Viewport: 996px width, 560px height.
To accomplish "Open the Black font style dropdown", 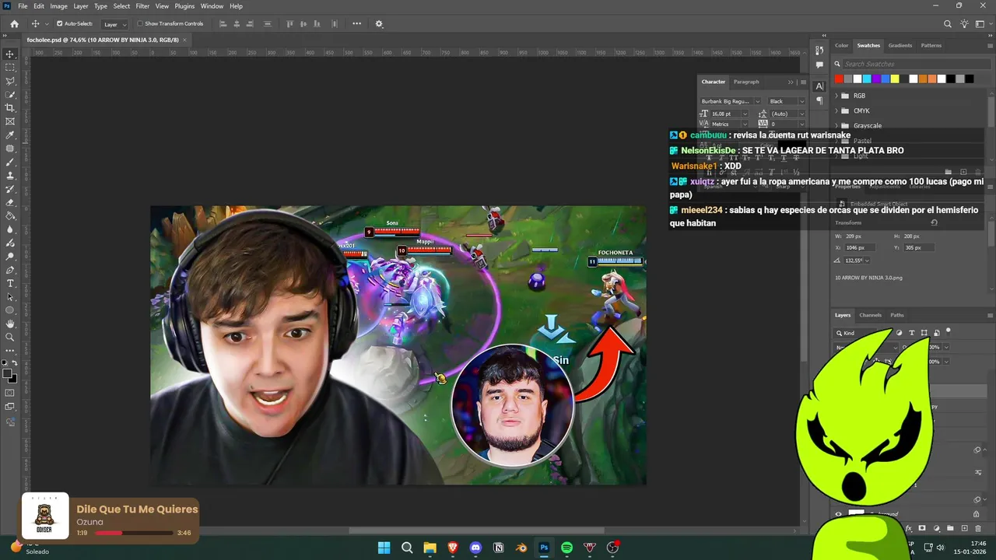I will [787, 101].
